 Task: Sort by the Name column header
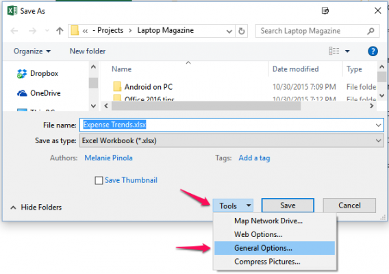121,69
